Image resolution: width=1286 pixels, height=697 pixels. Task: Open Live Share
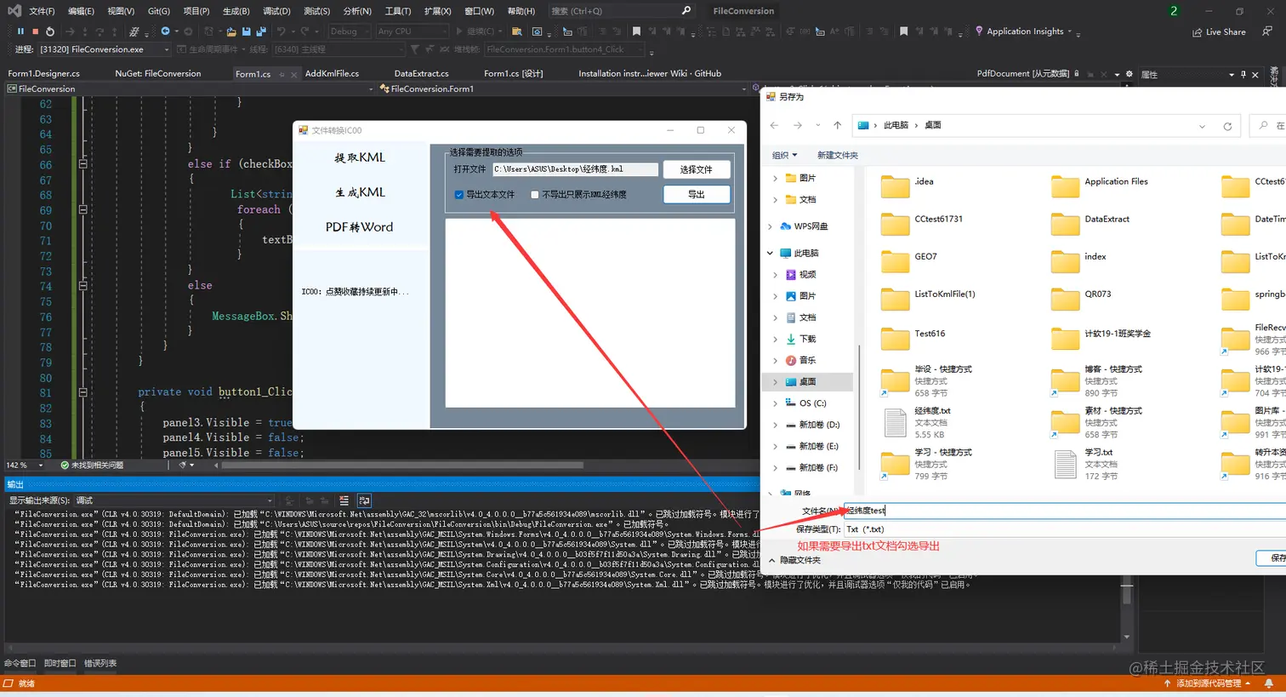tap(1219, 31)
